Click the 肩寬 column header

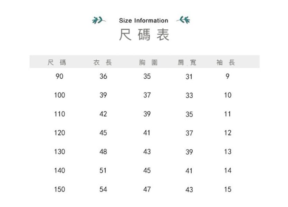point(187,63)
